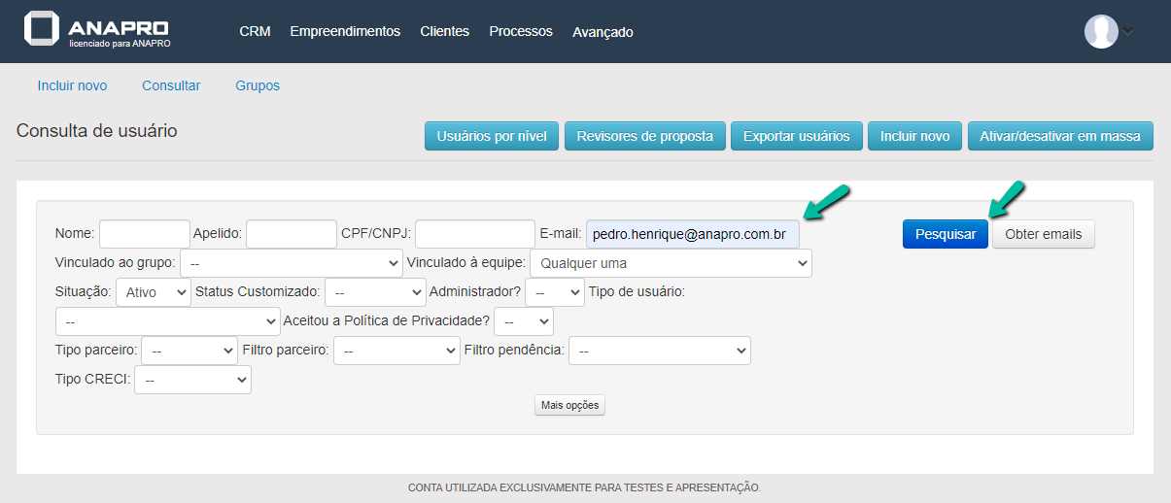
Task: Expand the Vinculado ao grupo dropdown
Action: (292, 263)
